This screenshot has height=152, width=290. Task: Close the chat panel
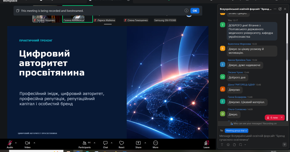(285, 9)
